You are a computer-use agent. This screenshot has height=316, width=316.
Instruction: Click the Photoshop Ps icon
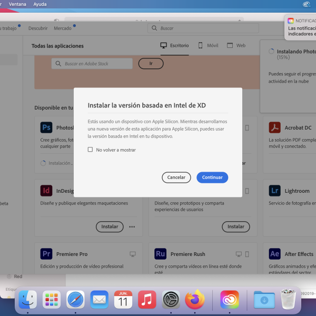pos(46,127)
